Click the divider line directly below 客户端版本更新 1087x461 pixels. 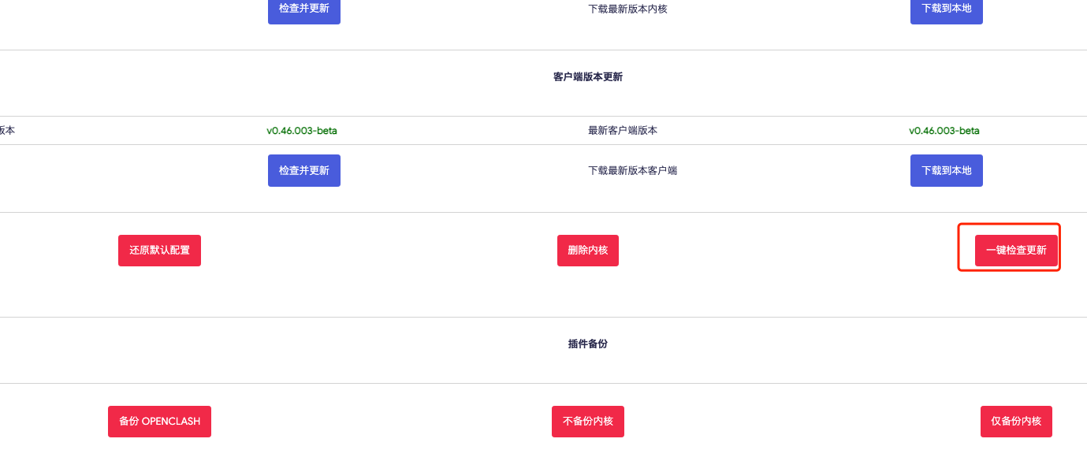coord(544,117)
